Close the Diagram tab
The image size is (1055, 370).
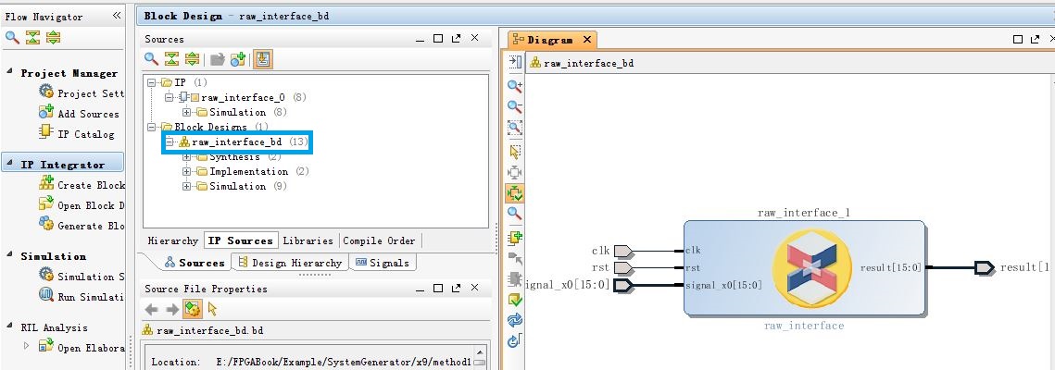tap(587, 40)
